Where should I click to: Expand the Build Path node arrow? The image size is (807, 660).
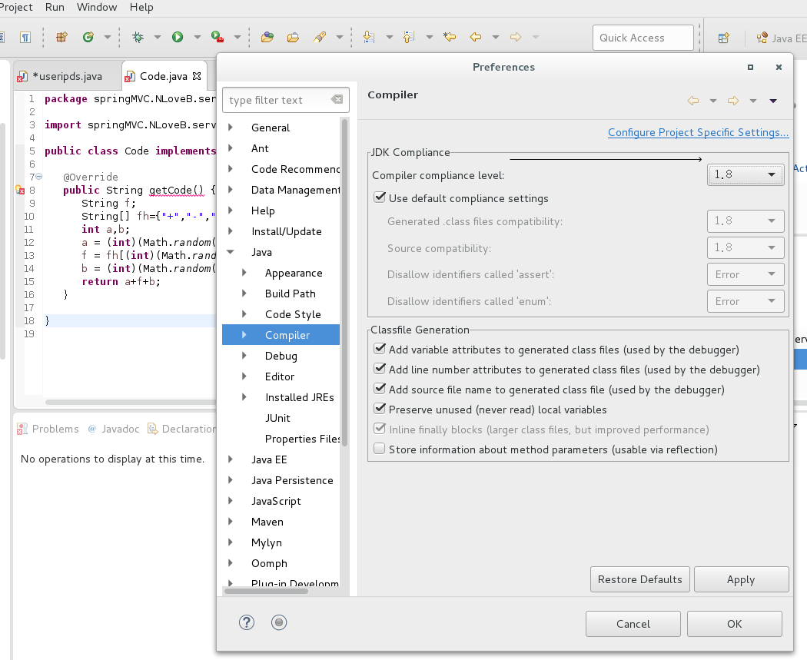coord(244,294)
